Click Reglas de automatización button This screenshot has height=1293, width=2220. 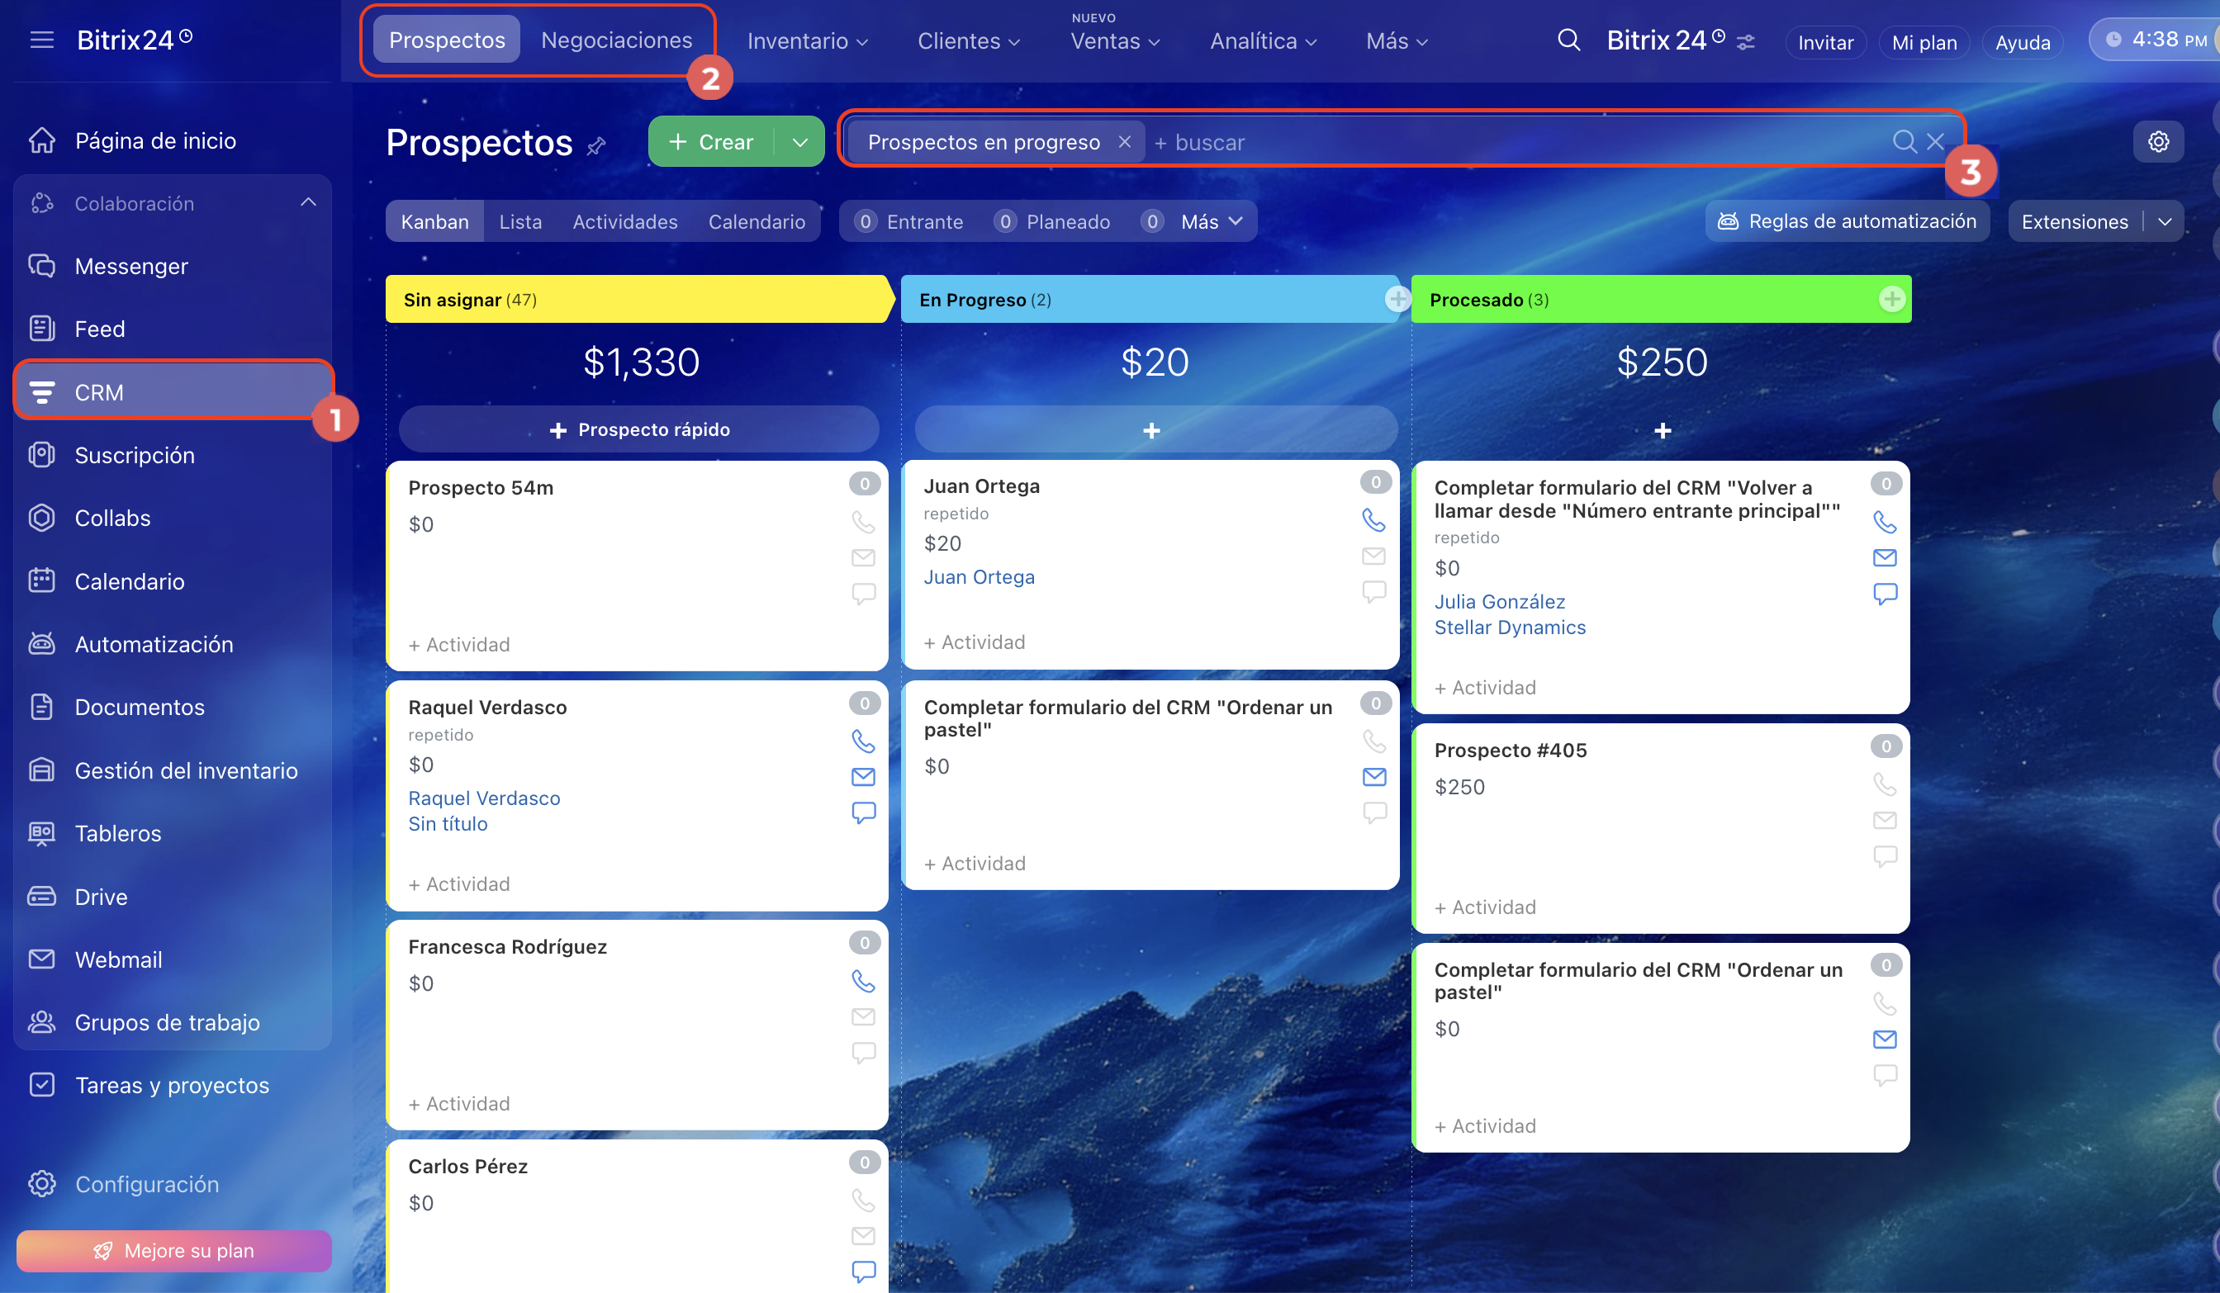(1847, 222)
